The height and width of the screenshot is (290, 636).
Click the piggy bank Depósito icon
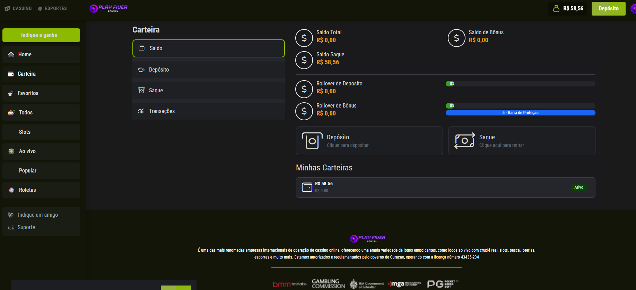pyautogui.click(x=141, y=70)
